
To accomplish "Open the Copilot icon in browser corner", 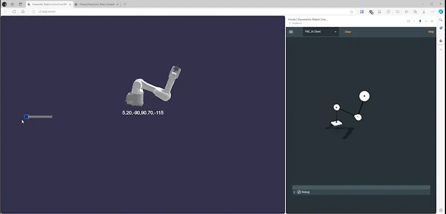I will point(441,12).
